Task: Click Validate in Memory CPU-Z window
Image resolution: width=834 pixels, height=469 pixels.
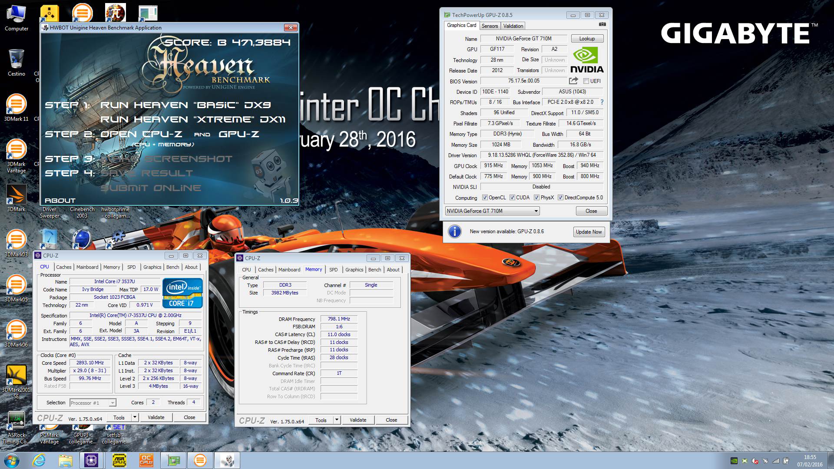Action: coord(358,420)
